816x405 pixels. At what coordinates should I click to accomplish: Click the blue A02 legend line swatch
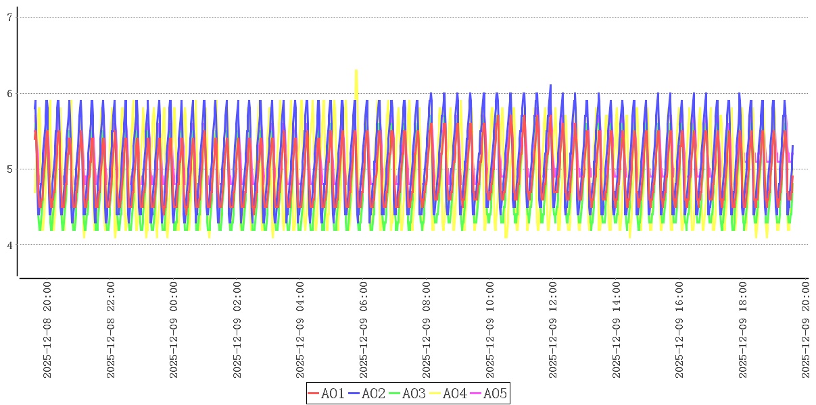354,394
